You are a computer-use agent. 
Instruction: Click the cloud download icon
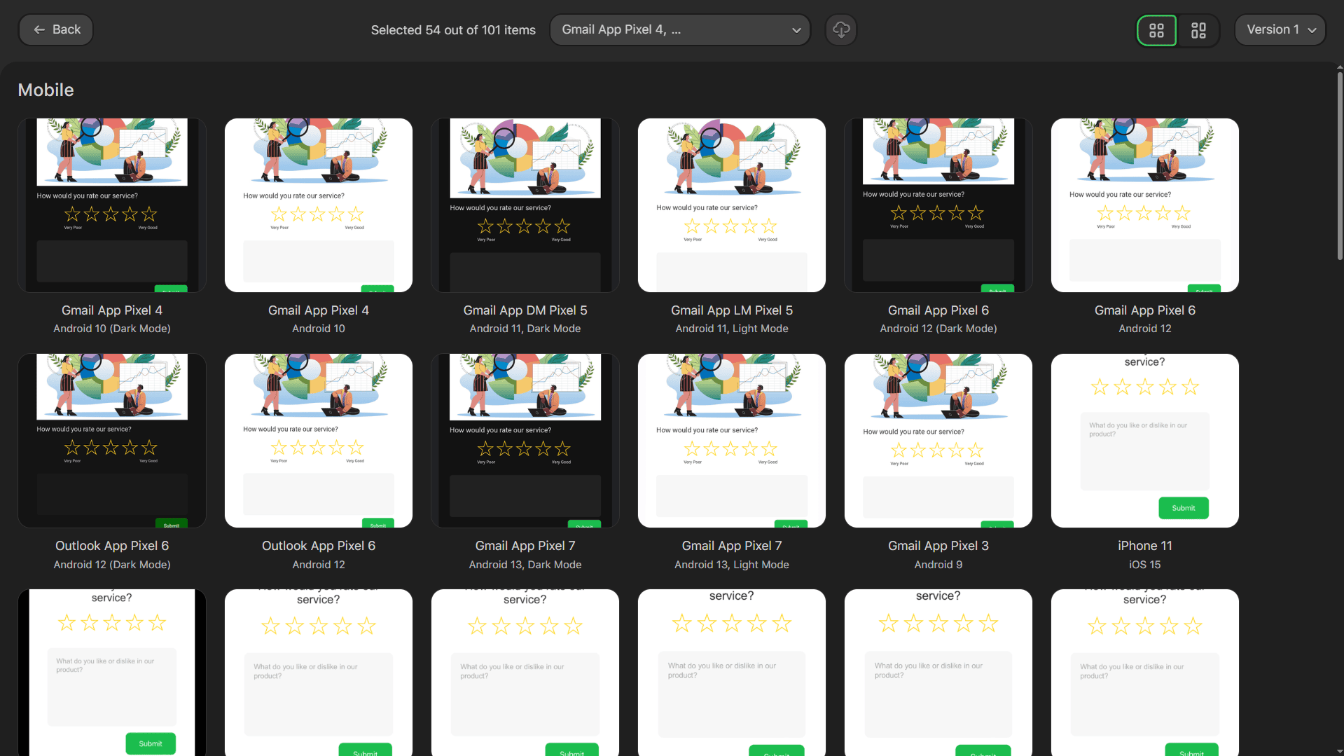point(840,29)
